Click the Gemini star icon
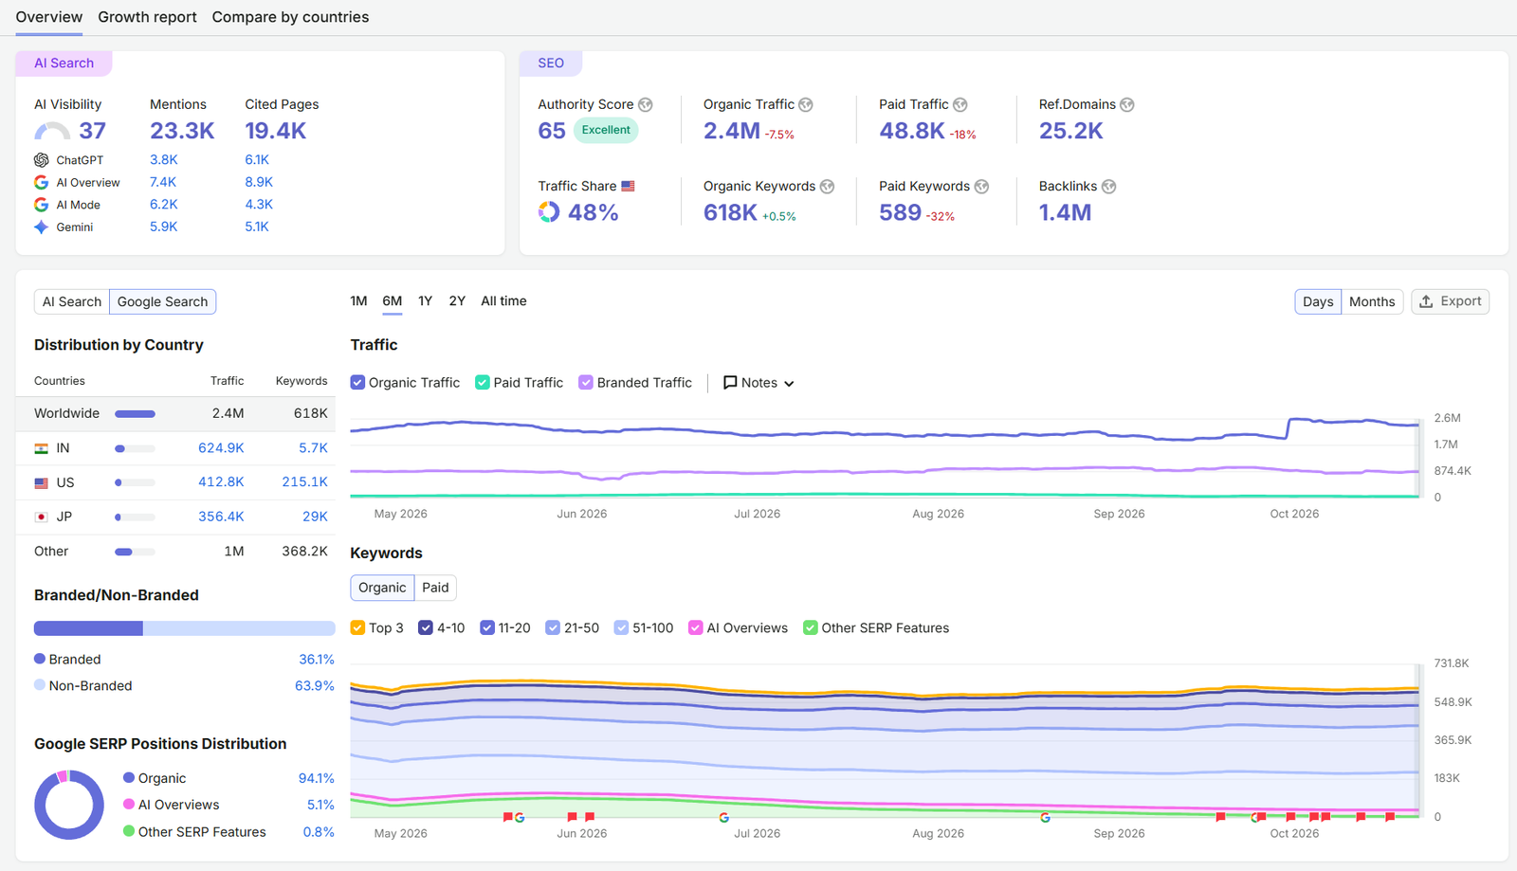 coord(42,227)
